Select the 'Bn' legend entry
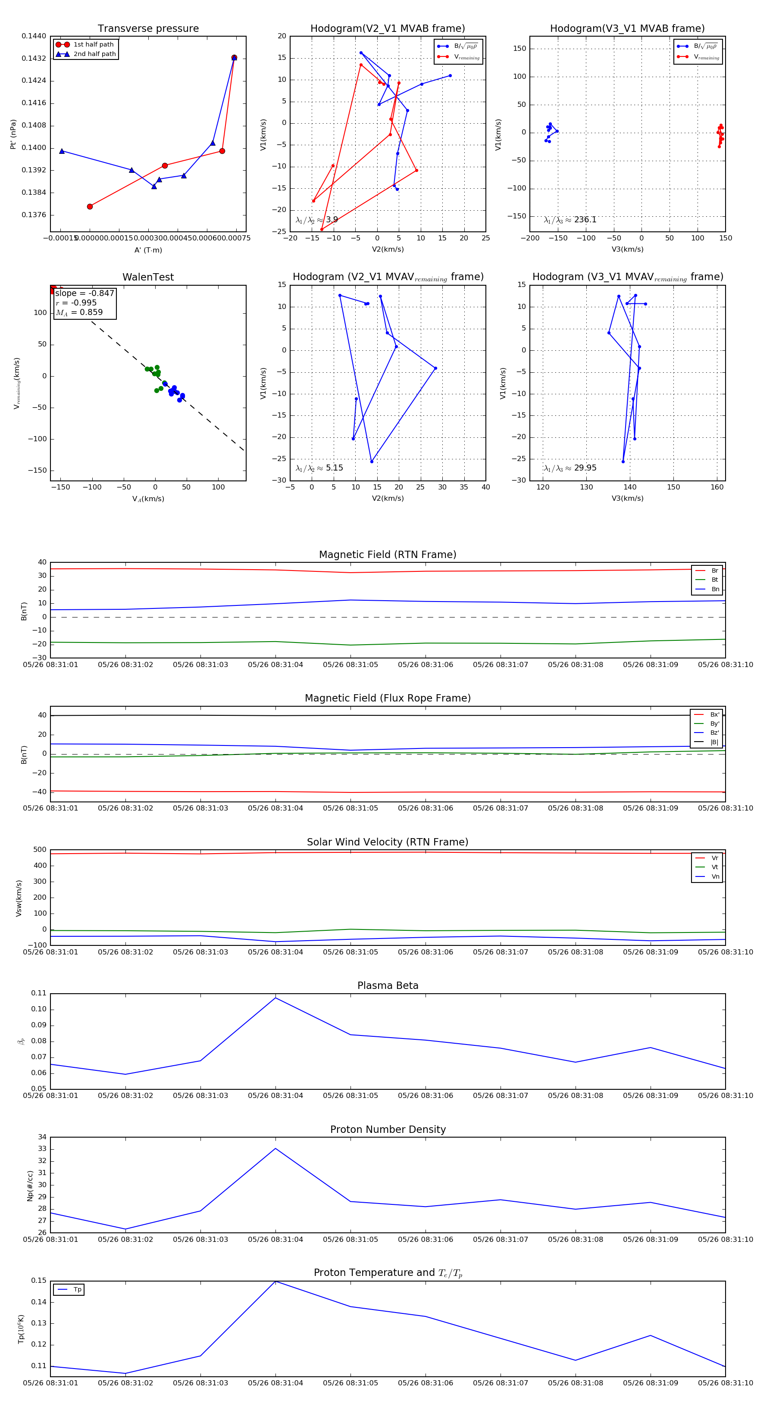The height and width of the screenshot is (1422, 776). [707, 589]
